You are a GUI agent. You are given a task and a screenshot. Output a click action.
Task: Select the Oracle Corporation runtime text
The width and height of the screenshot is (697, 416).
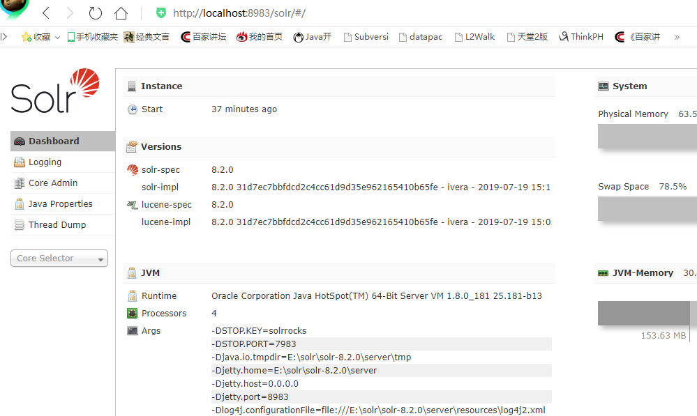pos(377,296)
